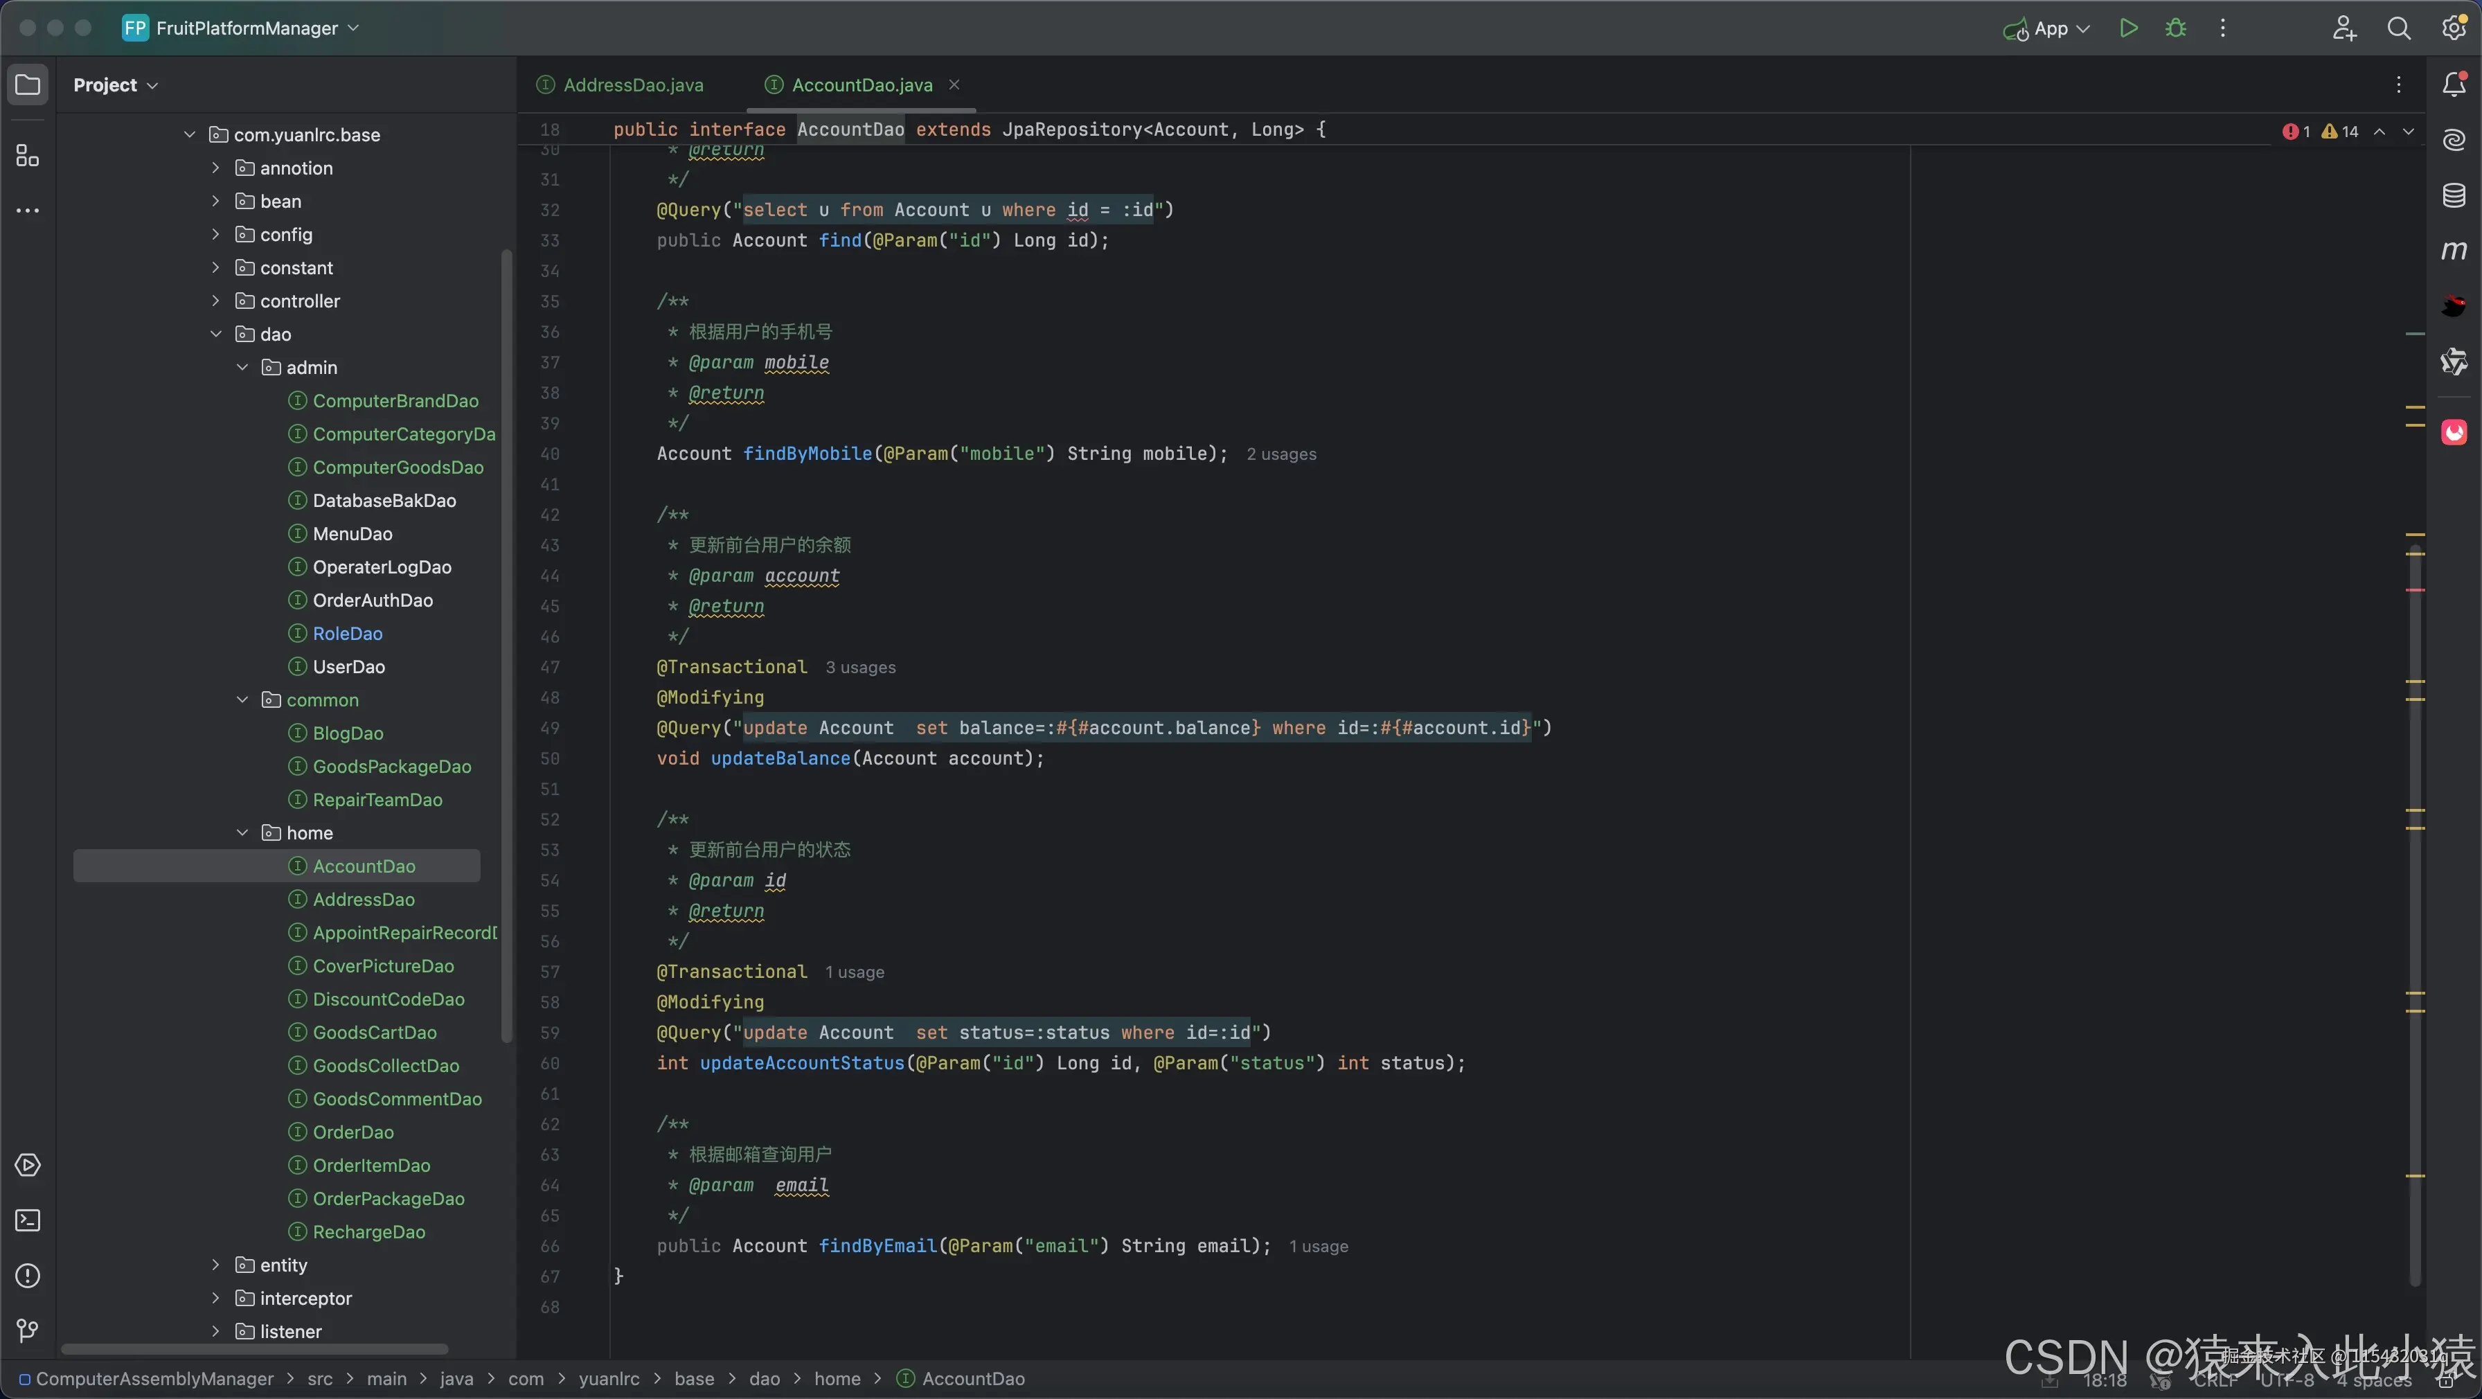
Task: Open RoleDao in the project tree
Action: [x=347, y=633]
